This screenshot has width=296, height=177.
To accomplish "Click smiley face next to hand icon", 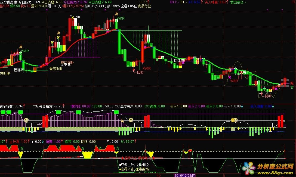I will (x=131, y=120).
